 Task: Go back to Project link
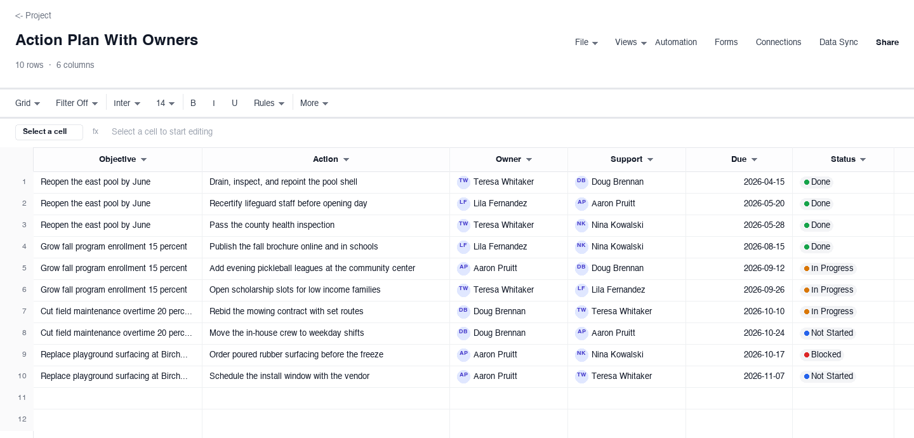pos(33,15)
